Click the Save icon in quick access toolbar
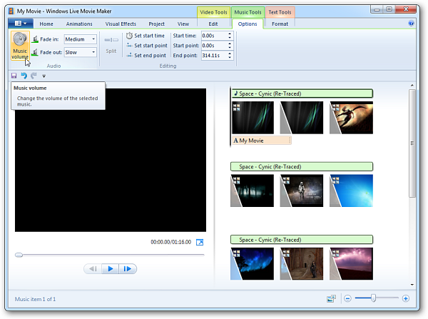This screenshot has height=319, width=428. (14, 75)
